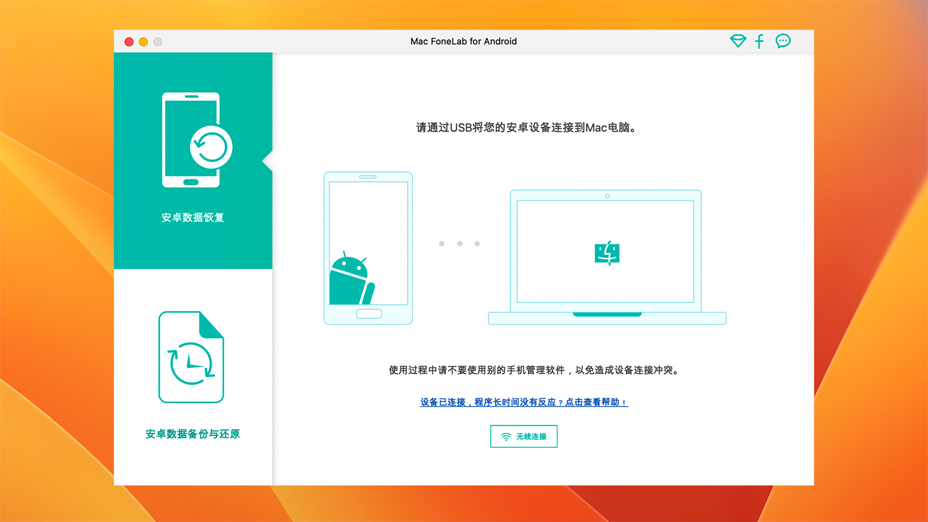
Task: Click the yellow minimize traffic light
Action: 143,41
